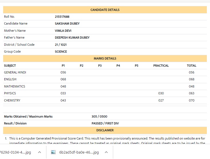Select roll number 215517688
This screenshot has height=159, width=210.
(x=62, y=17)
